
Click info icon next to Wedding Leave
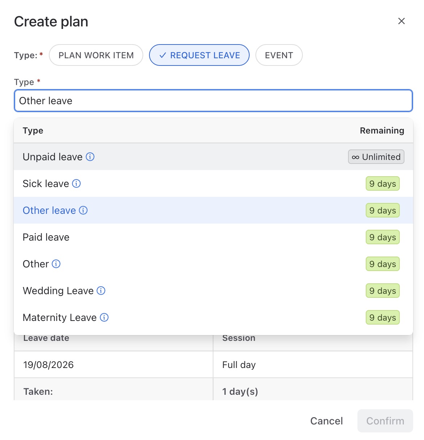[x=101, y=291]
